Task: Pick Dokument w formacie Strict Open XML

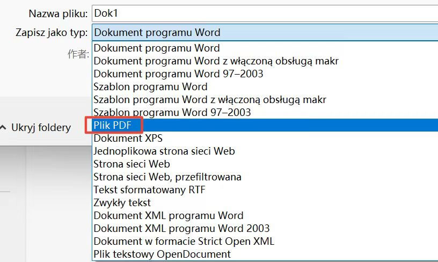Action: (x=265, y=241)
